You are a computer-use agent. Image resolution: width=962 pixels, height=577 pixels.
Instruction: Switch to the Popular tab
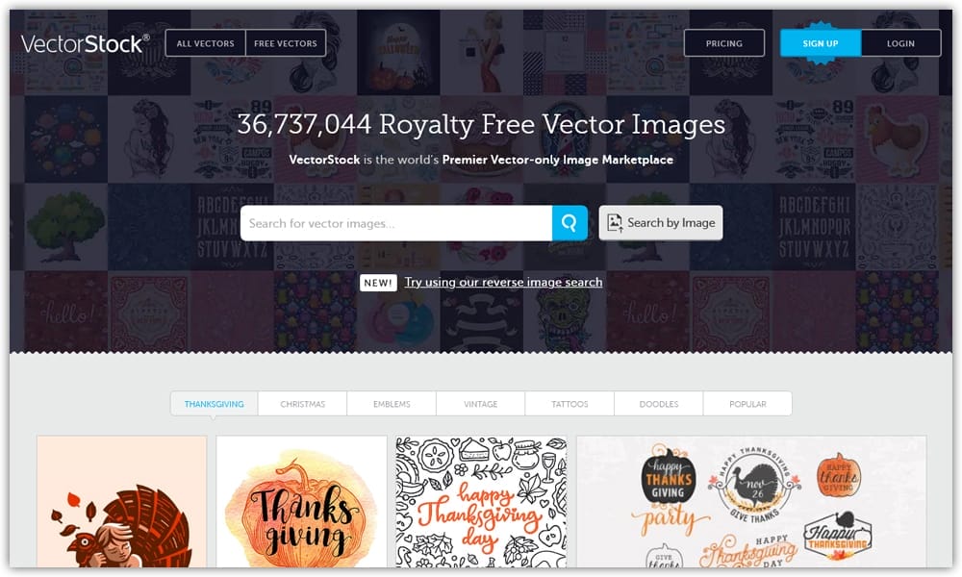click(x=747, y=404)
